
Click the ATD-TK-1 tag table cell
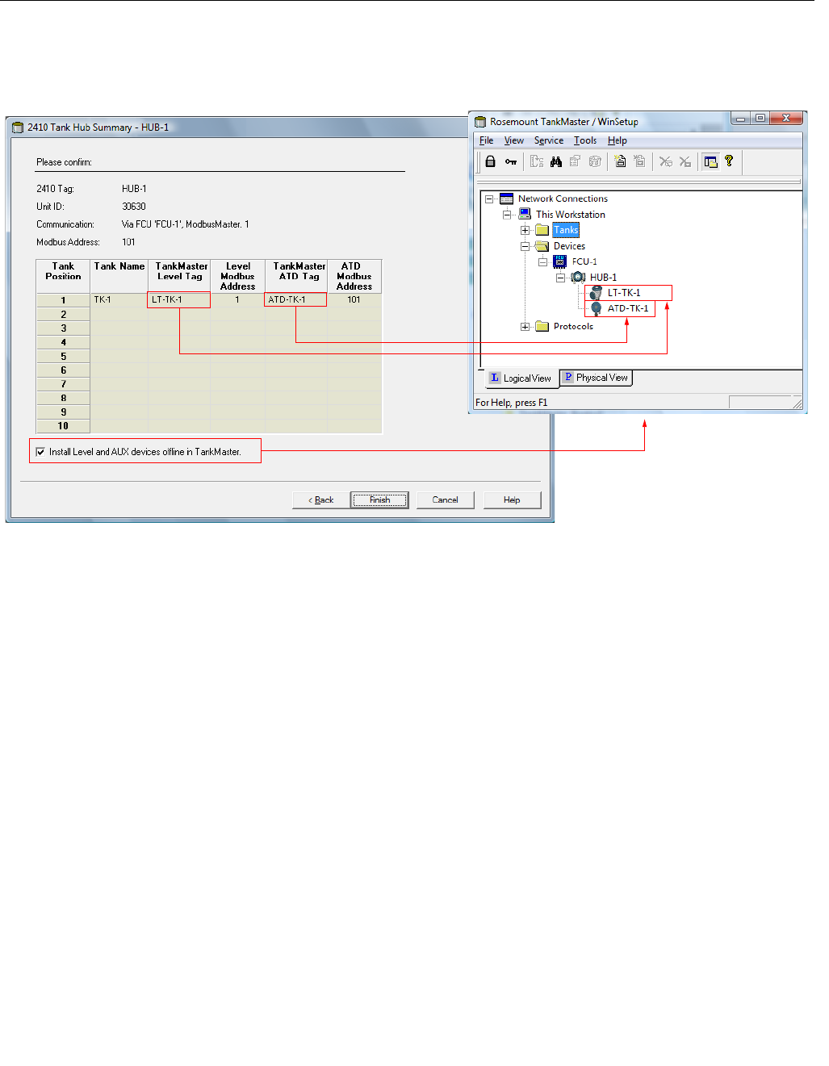tap(296, 299)
